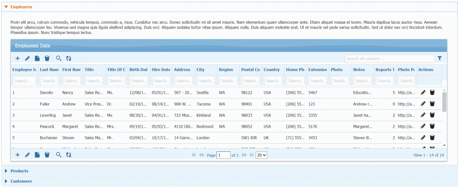Expand the Products accordion section

pyautogui.click(x=19, y=171)
